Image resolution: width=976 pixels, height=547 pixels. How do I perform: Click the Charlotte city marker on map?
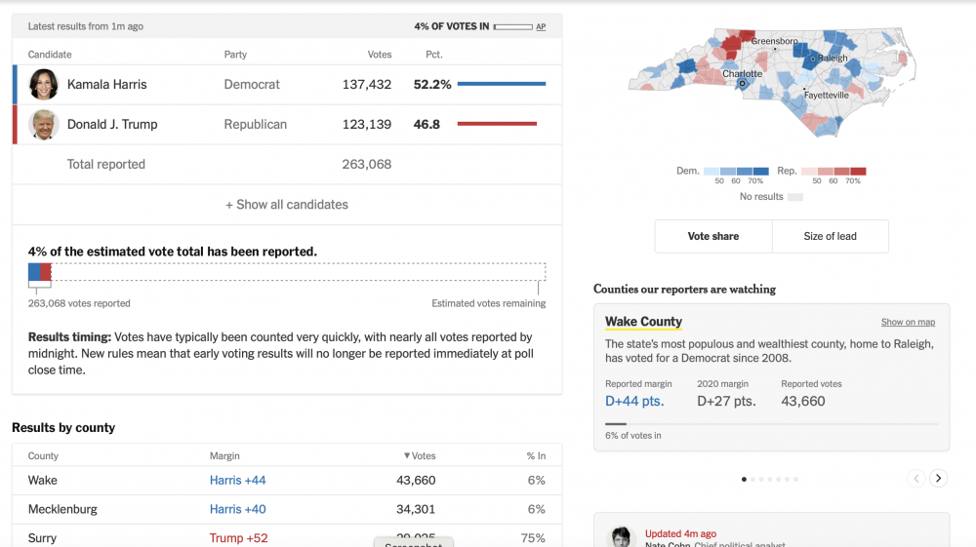coord(742,83)
